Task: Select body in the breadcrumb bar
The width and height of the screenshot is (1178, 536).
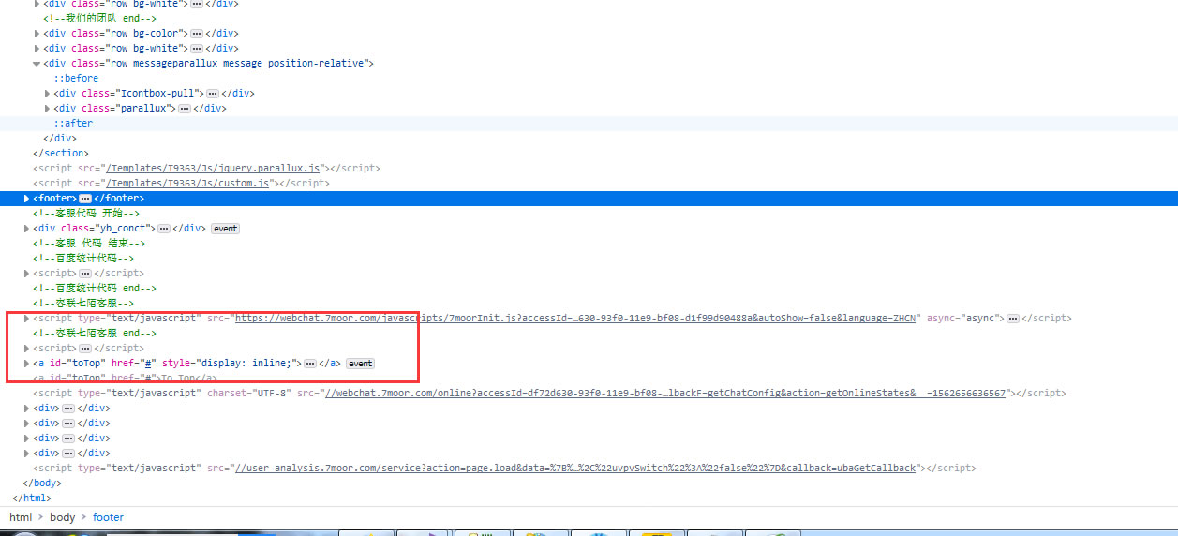Action: (x=63, y=517)
